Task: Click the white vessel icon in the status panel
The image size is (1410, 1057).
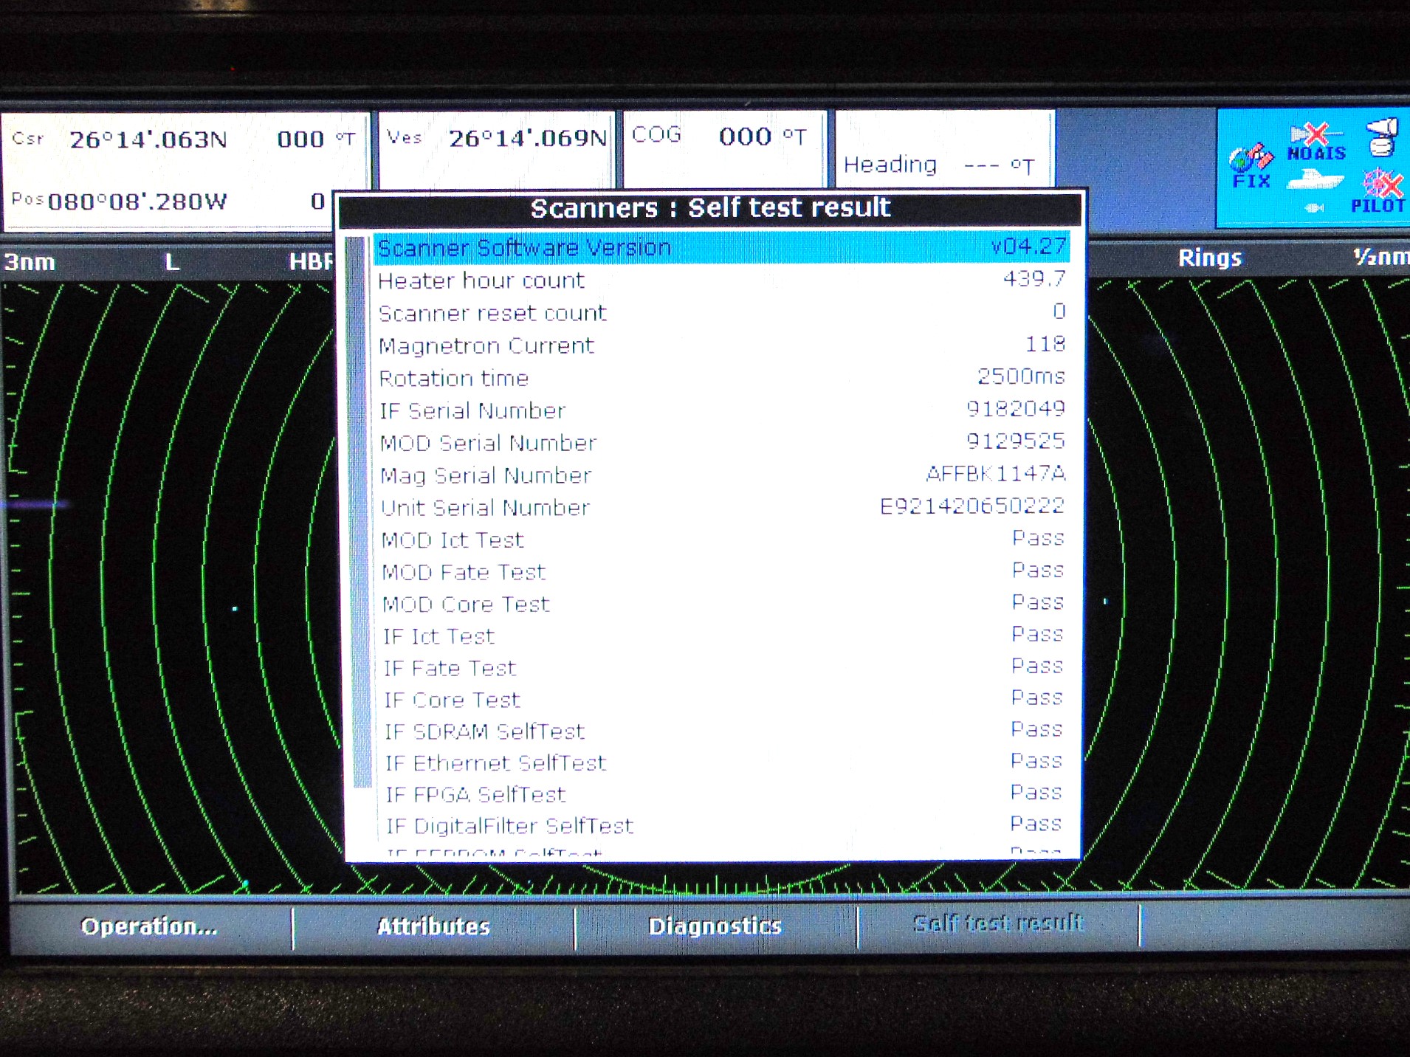Action: pyautogui.click(x=1316, y=181)
